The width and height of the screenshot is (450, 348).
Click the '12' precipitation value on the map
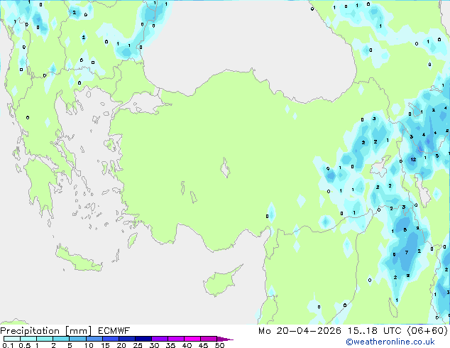[413, 159]
